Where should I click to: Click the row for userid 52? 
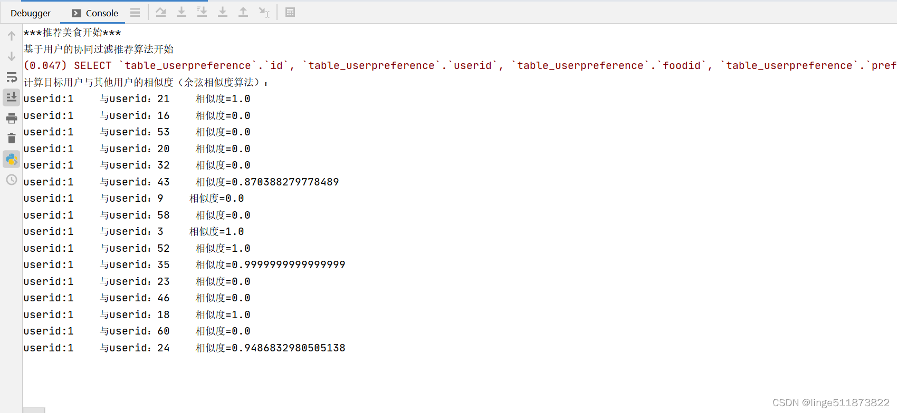click(x=137, y=248)
